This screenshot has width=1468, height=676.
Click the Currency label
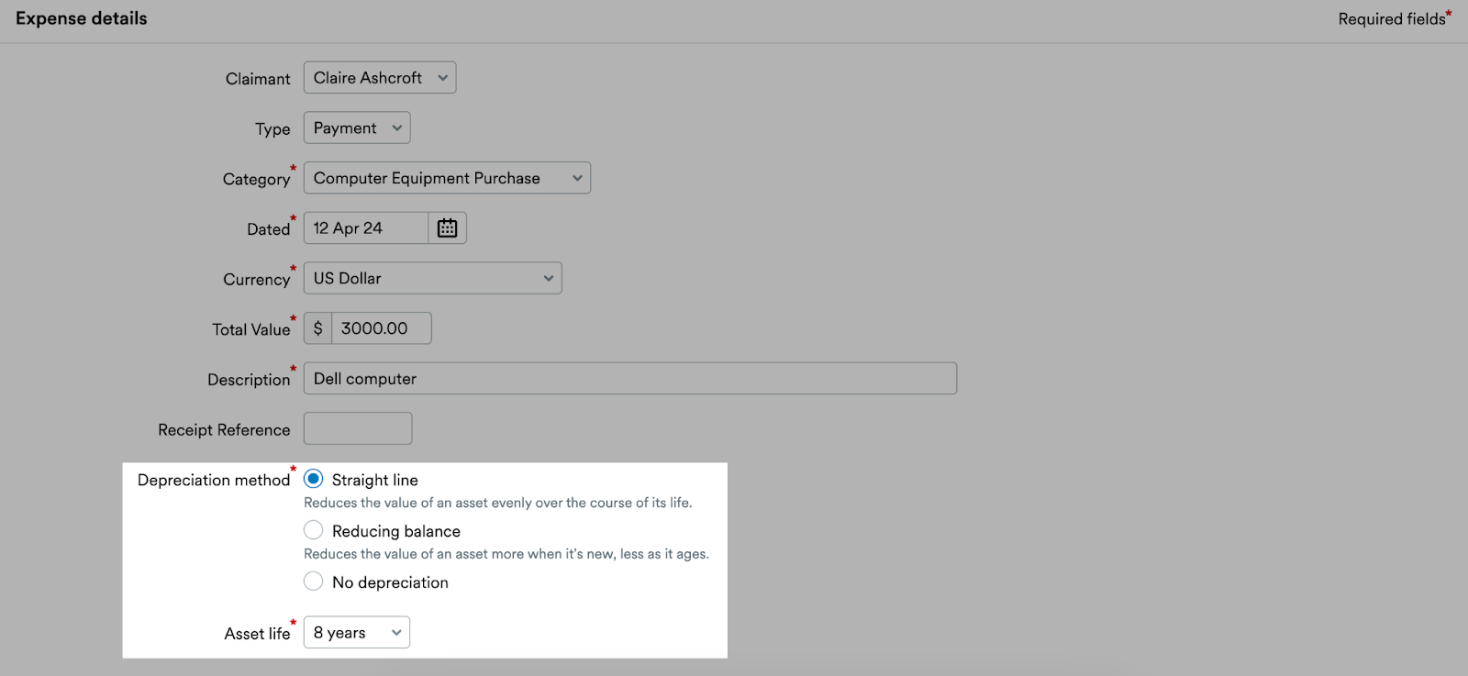point(256,279)
